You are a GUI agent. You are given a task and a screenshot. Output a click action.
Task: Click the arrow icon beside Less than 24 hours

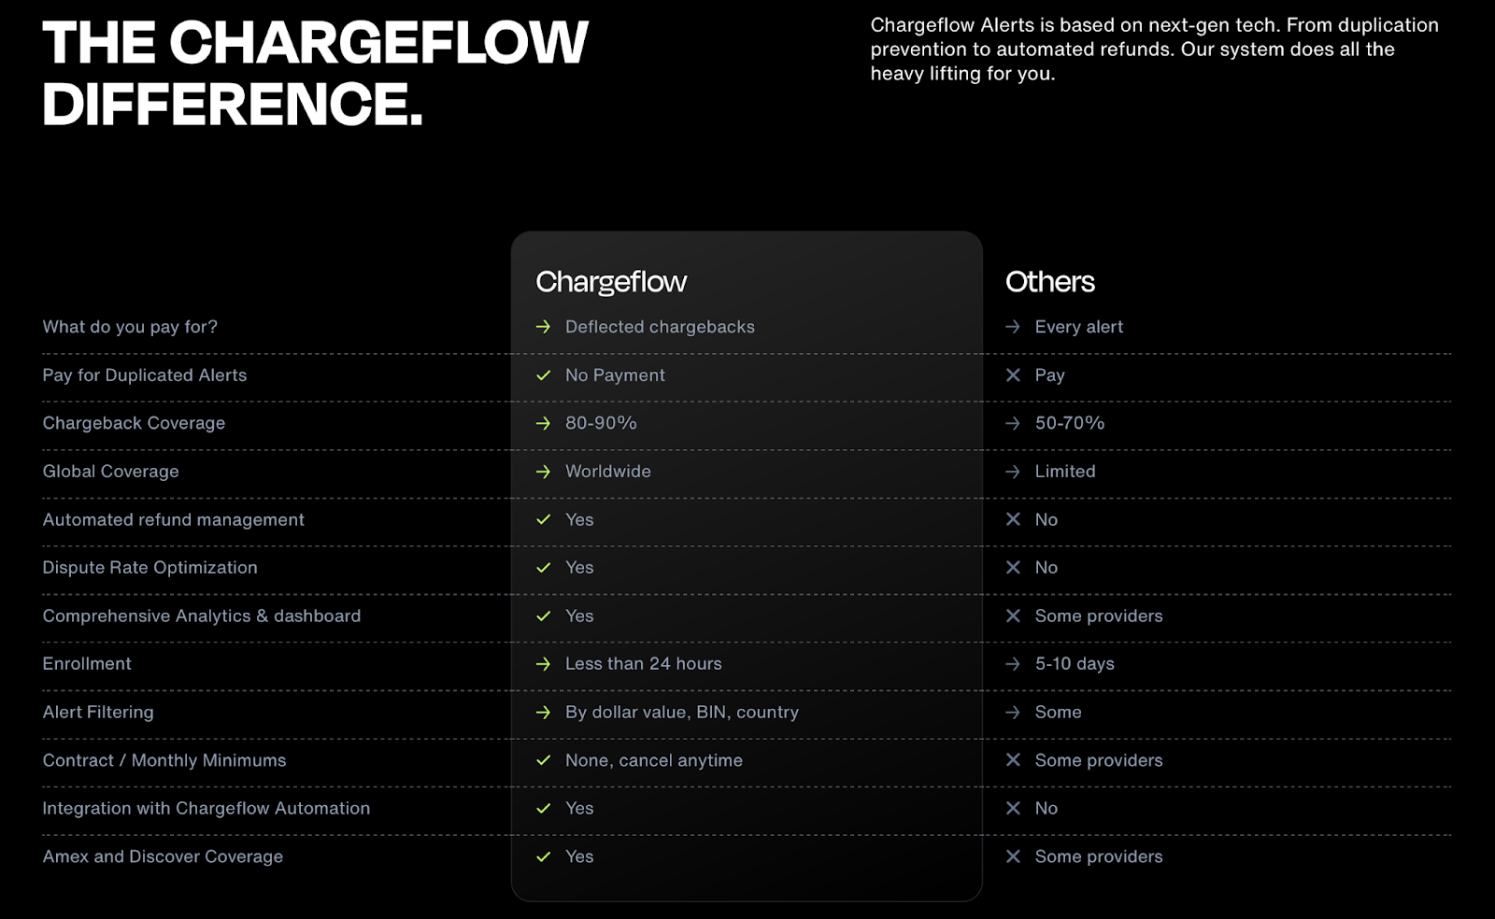tap(543, 664)
